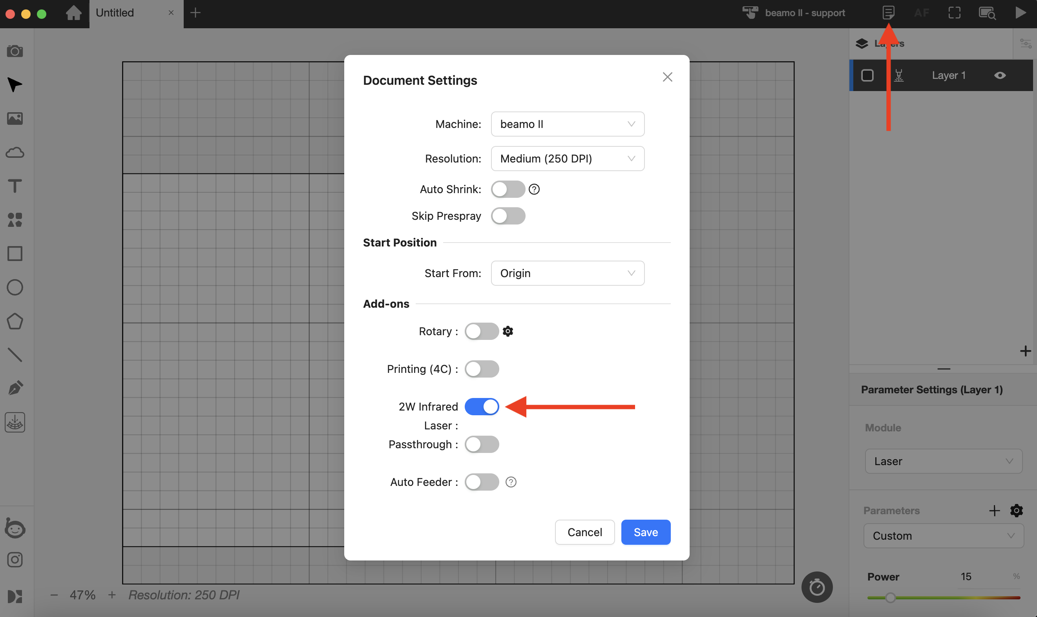Open document settings icon in top bar
This screenshot has width=1037, height=617.
pyautogui.click(x=888, y=13)
